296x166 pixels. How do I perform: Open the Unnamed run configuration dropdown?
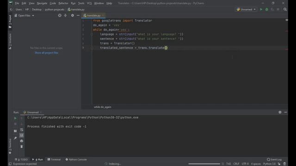point(246,9)
